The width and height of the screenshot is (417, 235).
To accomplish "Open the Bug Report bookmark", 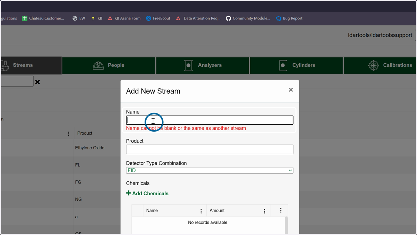I will (289, 18).
